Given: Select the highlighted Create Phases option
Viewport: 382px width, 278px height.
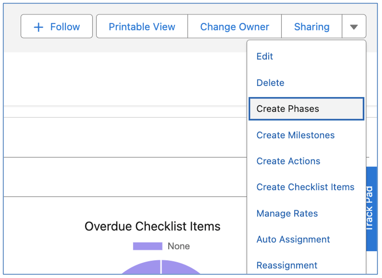Looking at the screenshot, I should coord(287,109).
